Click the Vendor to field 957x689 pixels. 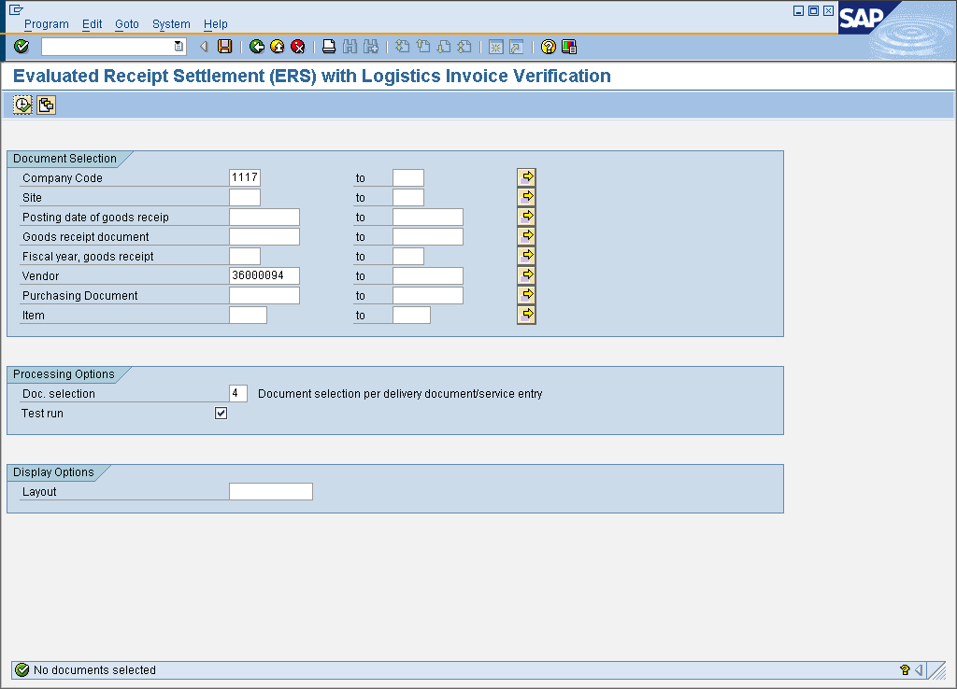[x=428, y=275]
